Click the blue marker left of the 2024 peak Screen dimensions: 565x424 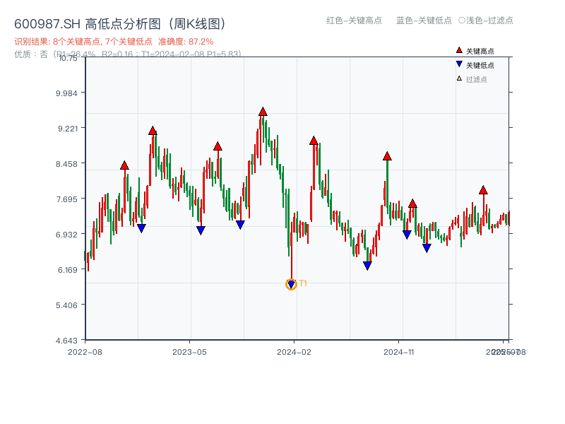(239, 224)
